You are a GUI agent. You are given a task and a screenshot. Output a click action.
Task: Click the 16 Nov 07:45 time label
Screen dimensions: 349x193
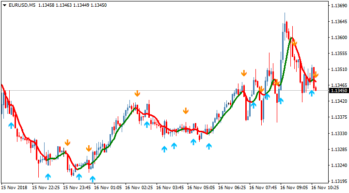(263, 188)
